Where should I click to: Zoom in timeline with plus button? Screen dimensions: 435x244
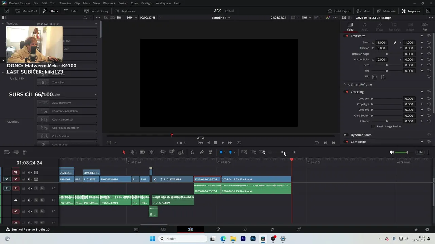(294, 152)
